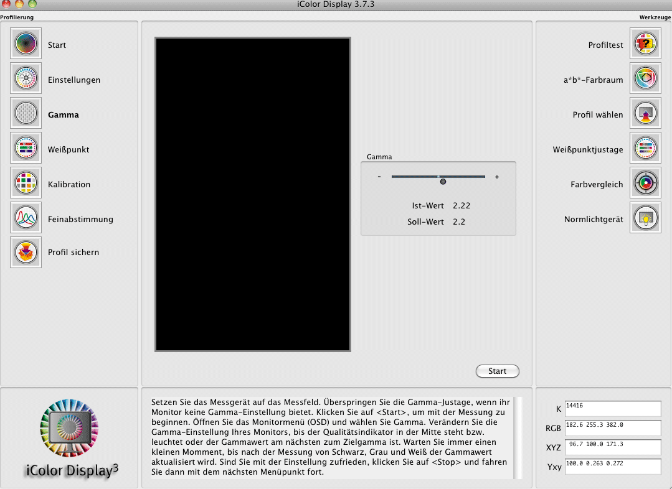Click the Profil wählen tool icon
This screenshot has height=489, width=672.
coord(645,114)
